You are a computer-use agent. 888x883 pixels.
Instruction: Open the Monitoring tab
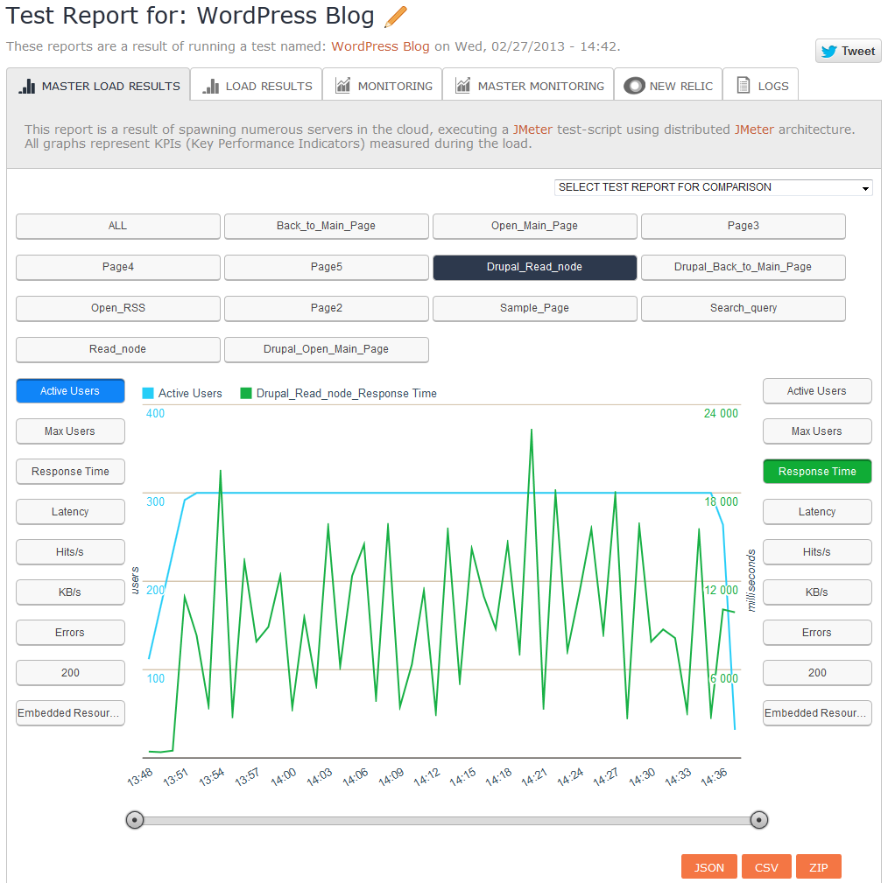point(383,85)
